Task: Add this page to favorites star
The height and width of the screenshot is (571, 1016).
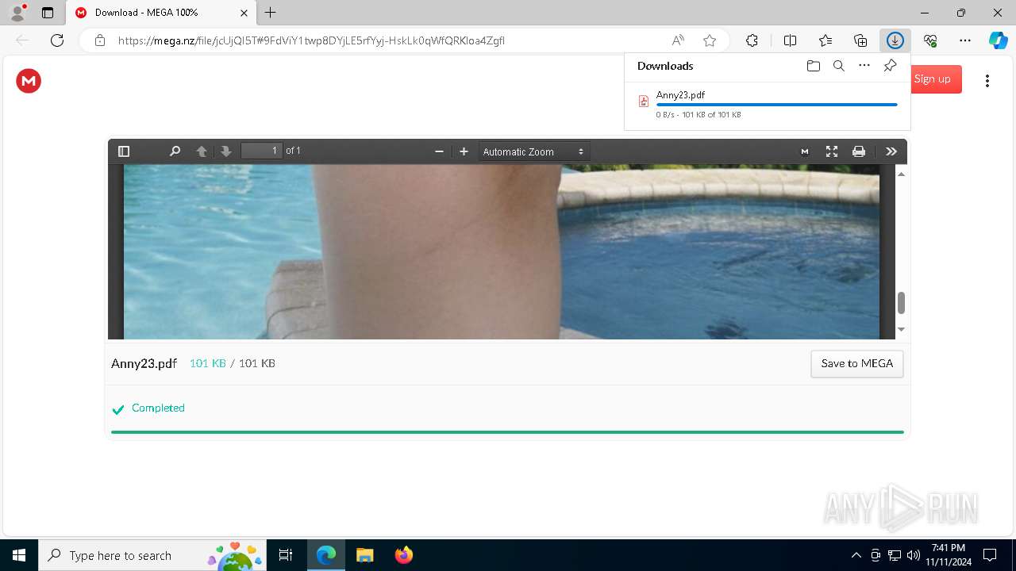Action: [x=710, y=40]
